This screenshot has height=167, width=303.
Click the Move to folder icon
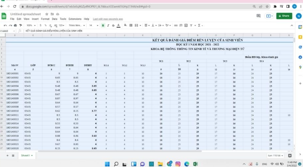(x=52, y=14)
